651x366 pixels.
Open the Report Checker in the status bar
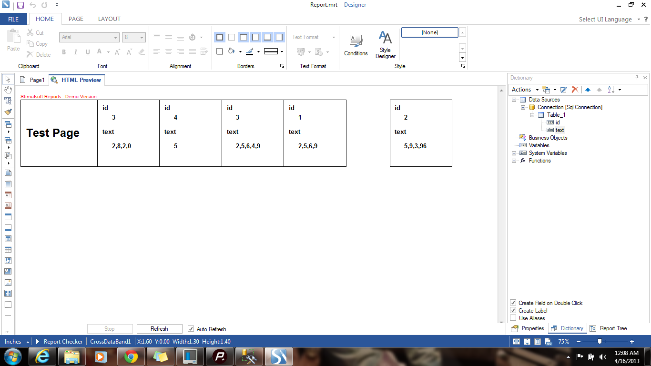tap(59, 342)
